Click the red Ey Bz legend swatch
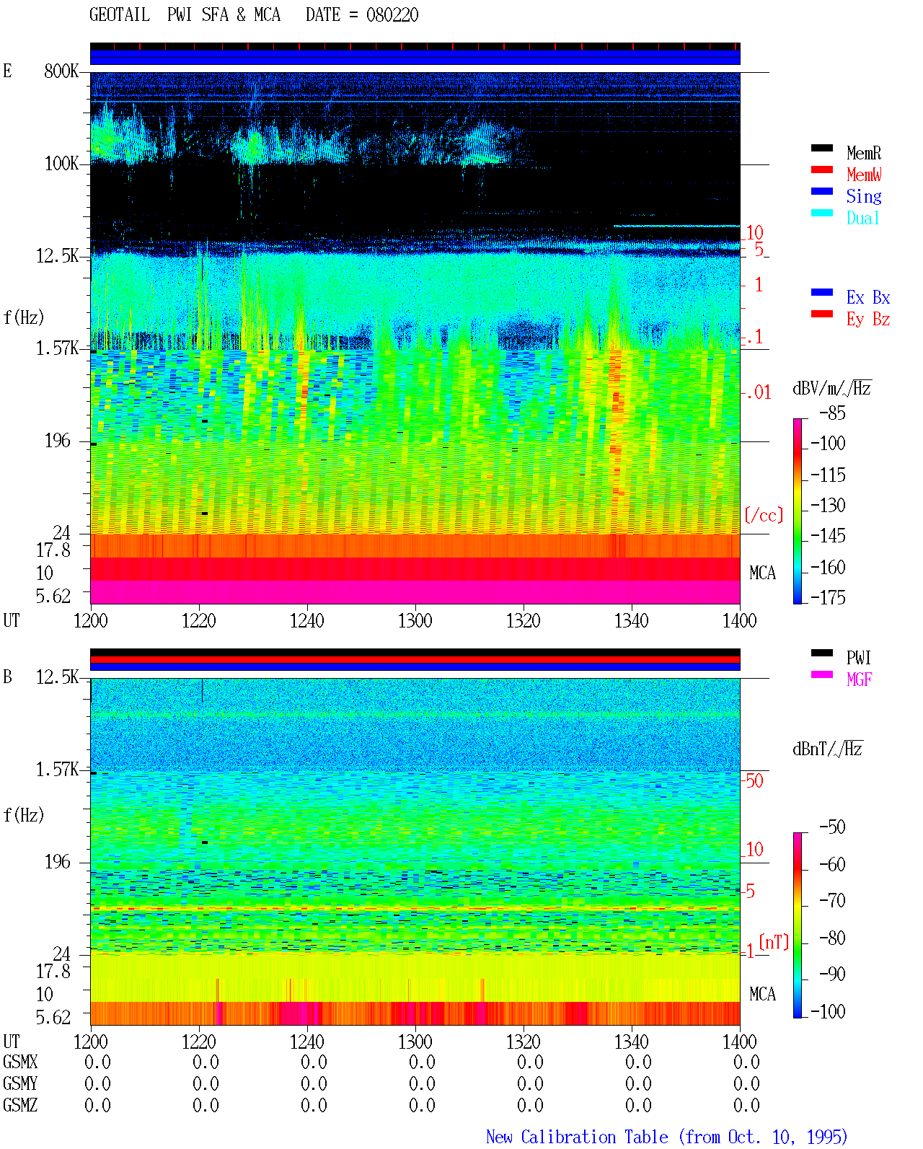 coord(822,314)
